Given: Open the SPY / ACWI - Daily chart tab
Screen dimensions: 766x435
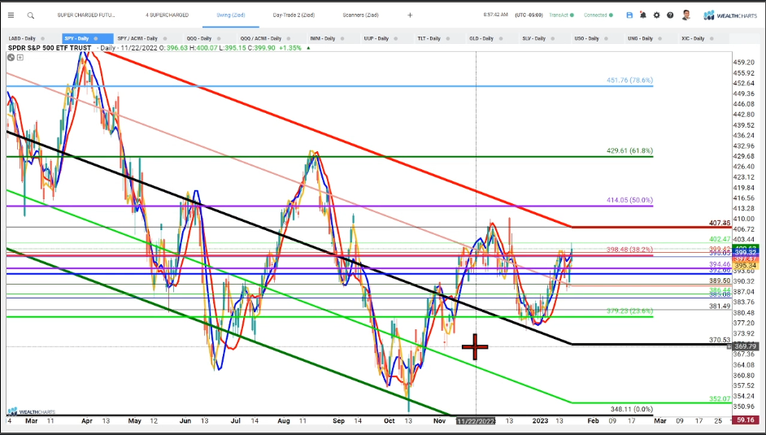Looking at the screenshot, I should tap(137, 38).
